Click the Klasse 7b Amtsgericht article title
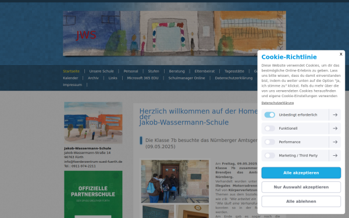 pyautogui.click(x=201, y=144)
